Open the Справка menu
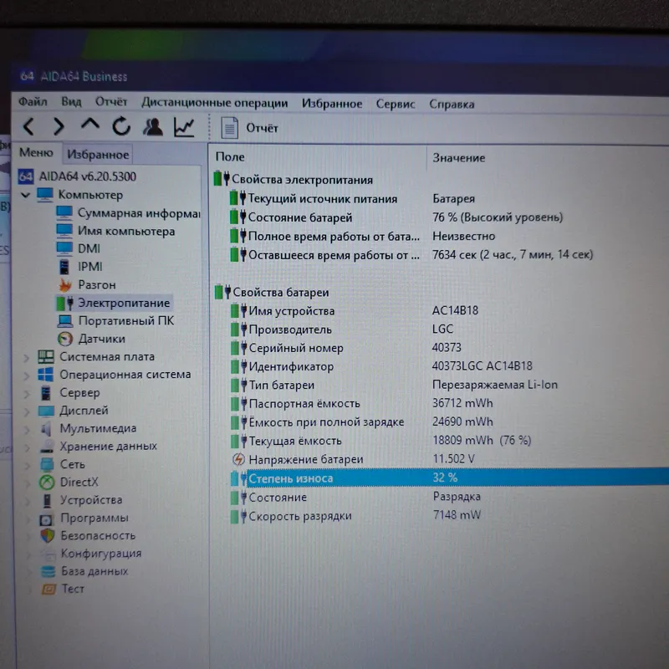 click(452, 105)
